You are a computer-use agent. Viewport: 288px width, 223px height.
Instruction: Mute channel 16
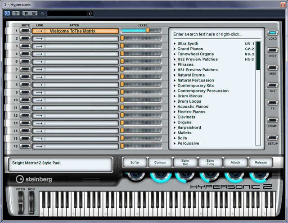pos(25,146)
